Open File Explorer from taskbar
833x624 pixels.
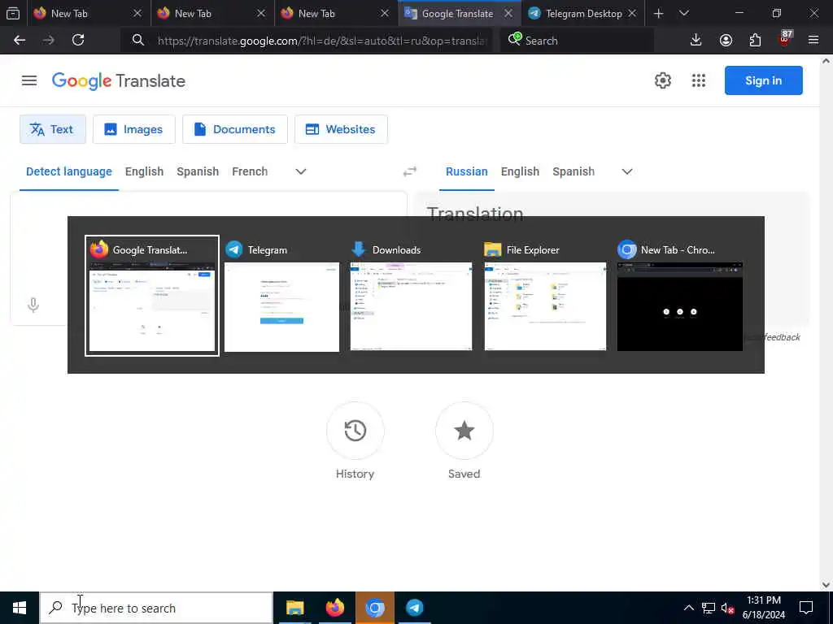point(294,608)
